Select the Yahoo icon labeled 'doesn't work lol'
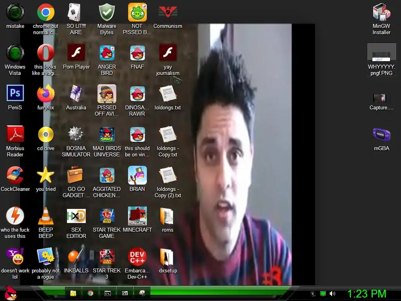 point(15,256)
